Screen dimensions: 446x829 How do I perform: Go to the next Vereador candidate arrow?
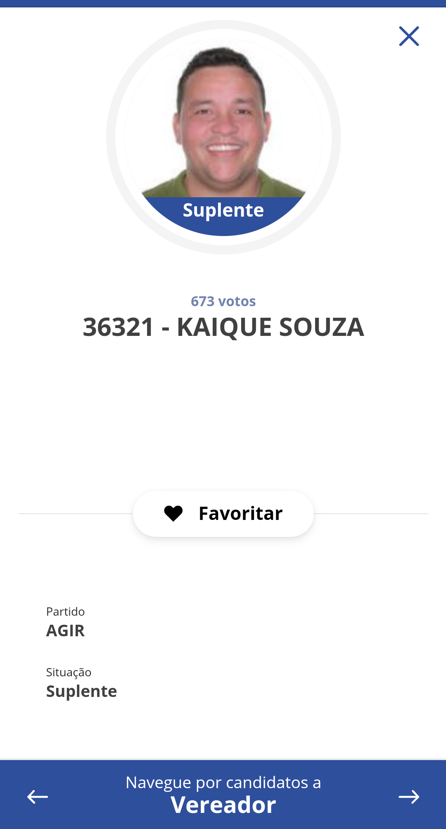click(x=409, y=797)
